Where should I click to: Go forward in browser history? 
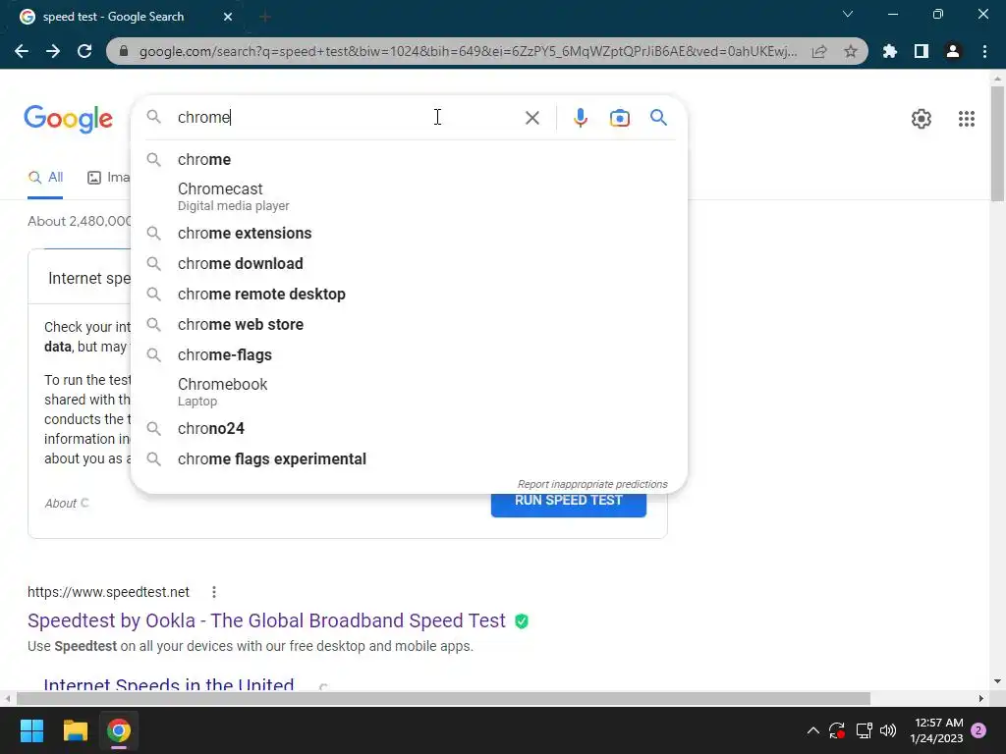(x=53, y=51)
